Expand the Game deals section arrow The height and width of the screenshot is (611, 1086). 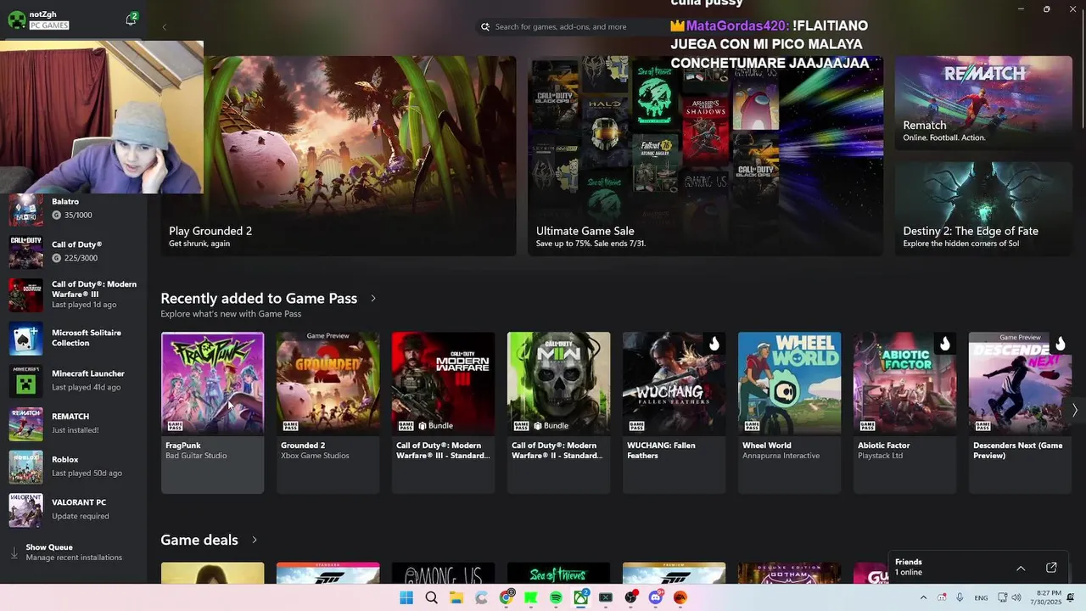tap(254, 540)
